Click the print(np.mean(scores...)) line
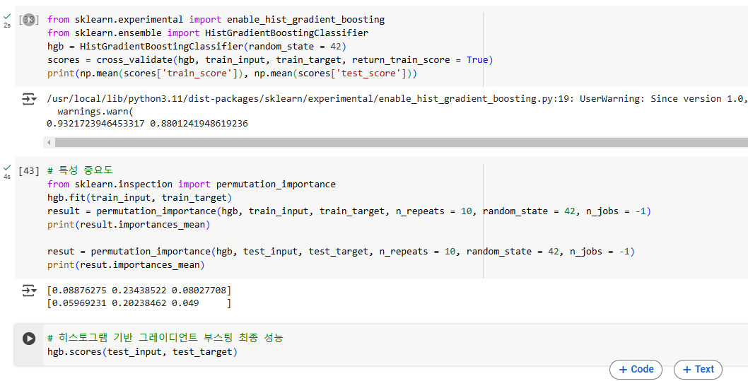The height and width of the screenshot is (381, 748). (x=233, y=74)
